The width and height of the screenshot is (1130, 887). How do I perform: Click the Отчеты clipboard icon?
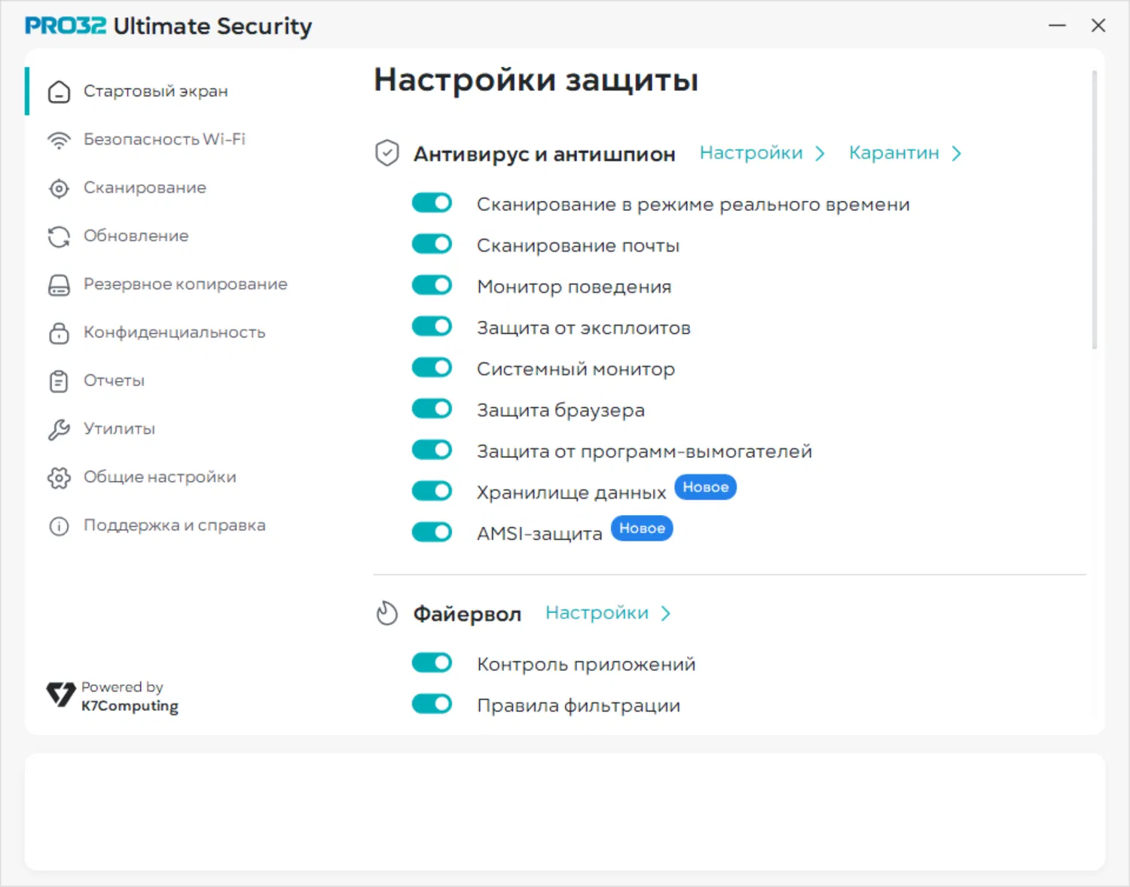pos(59,381)
